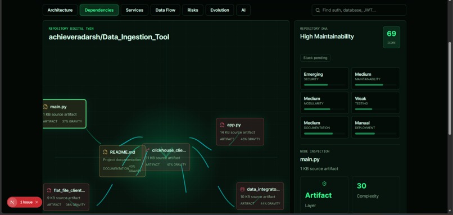Click the Artifact layer shield icon

324,184
